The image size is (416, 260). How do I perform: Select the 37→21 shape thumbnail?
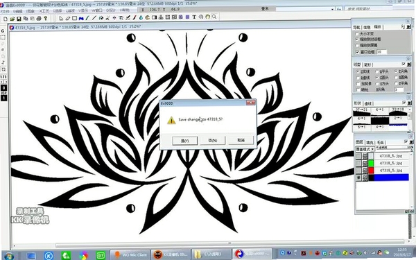coord(362,112)
